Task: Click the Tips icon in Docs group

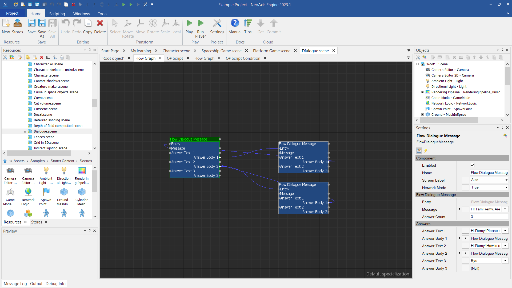Action: [x=248, y=23]
